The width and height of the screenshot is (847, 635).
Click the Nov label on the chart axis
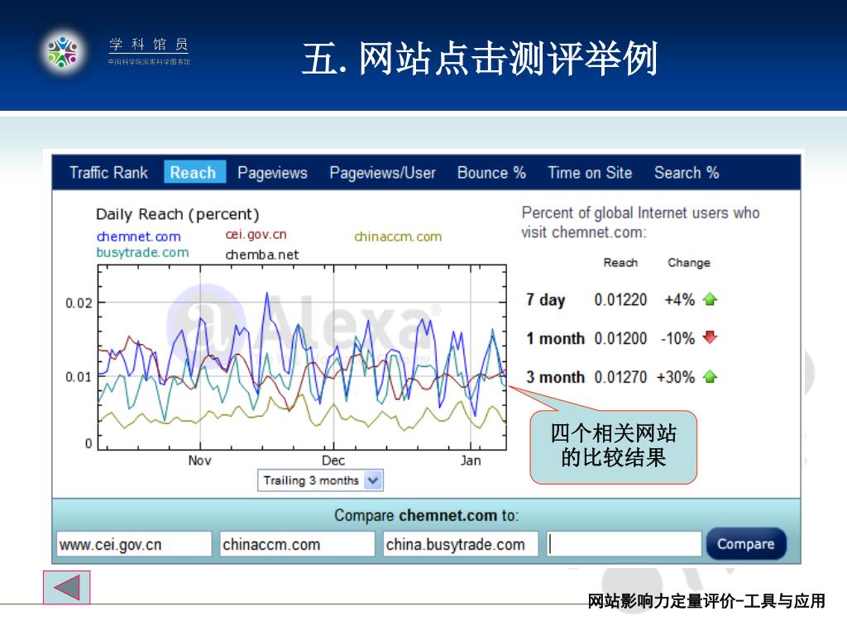coord(199,461)
